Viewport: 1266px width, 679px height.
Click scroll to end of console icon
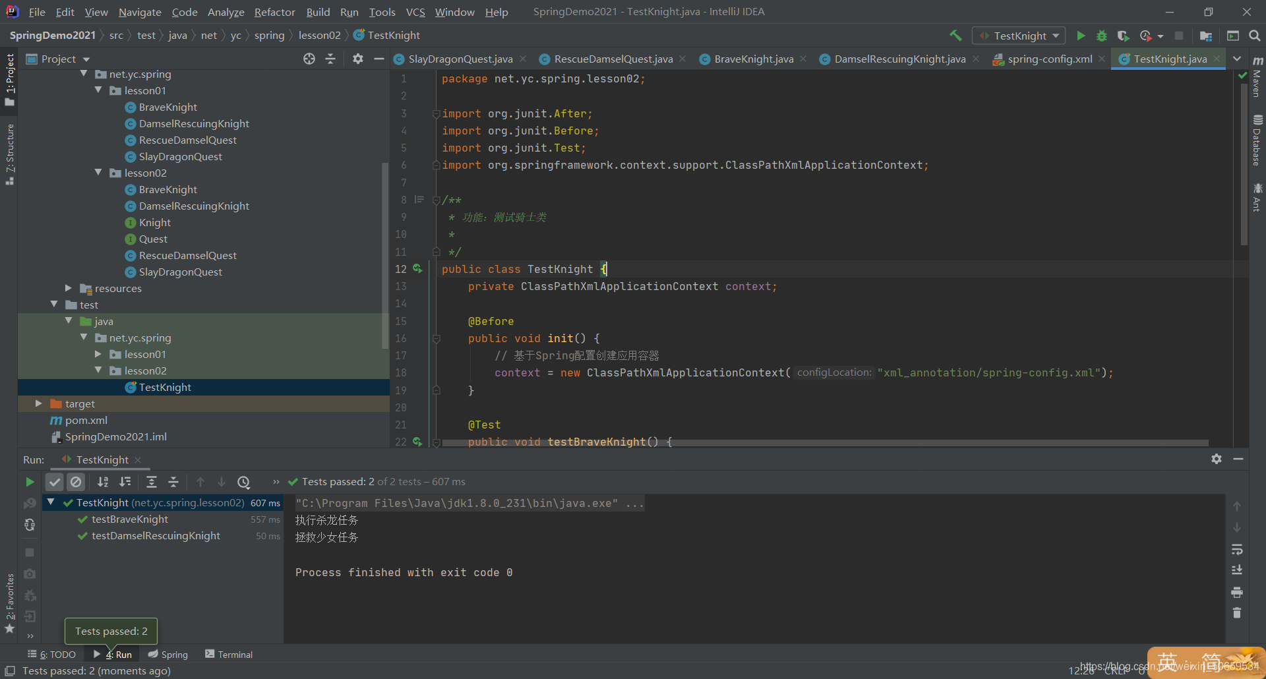[1237, 571]
